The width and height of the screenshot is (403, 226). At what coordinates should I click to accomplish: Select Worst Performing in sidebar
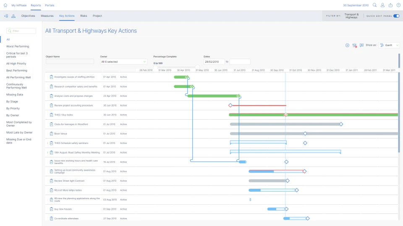(18, 46)
